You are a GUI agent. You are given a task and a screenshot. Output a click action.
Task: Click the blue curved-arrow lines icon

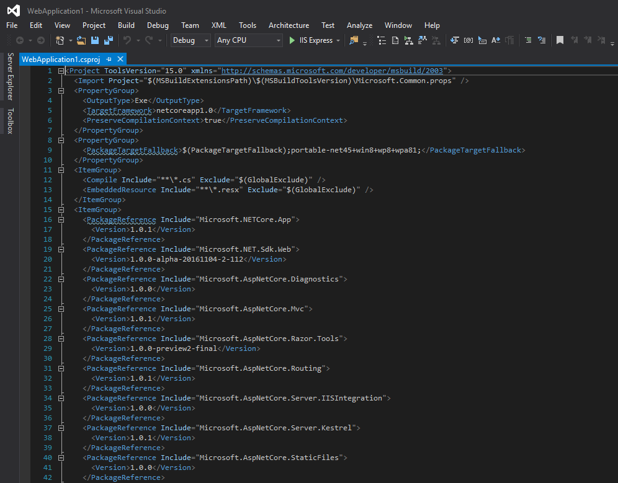542,40
